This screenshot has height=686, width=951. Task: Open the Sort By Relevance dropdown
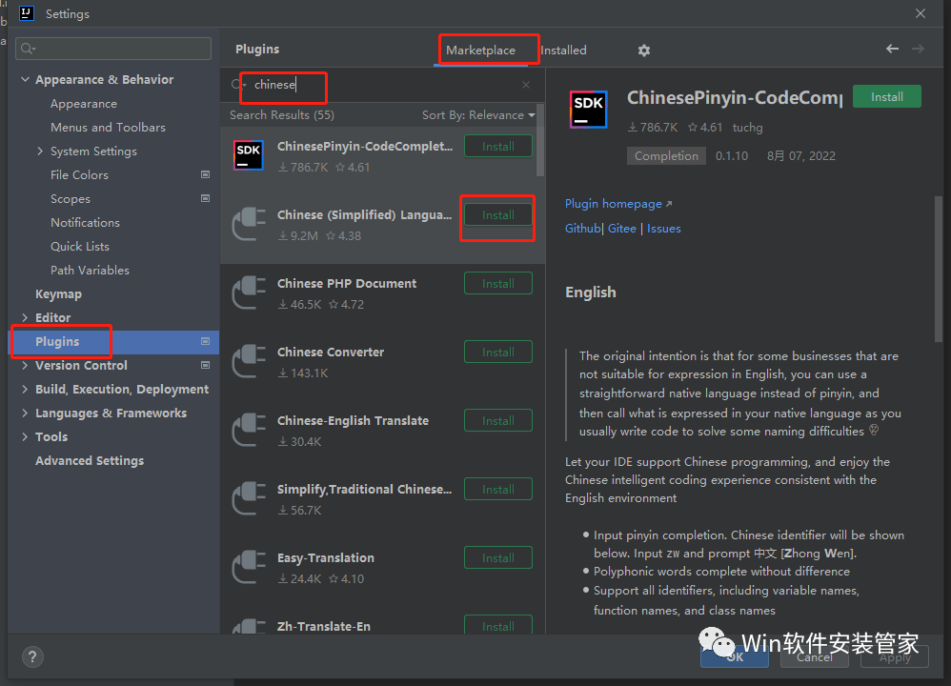pos(478,115)
